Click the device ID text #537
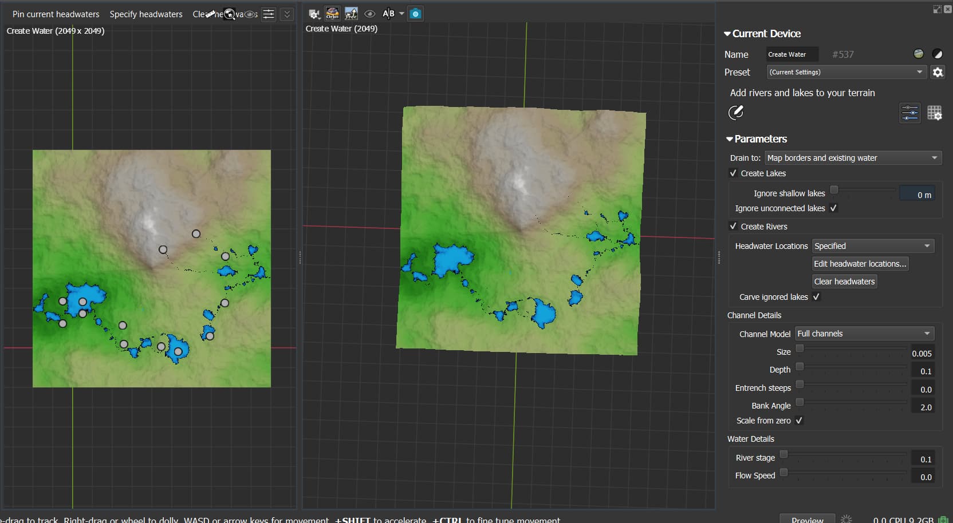Screen dimensions: 953x523 pyautogui.click(x=843, y=54)
